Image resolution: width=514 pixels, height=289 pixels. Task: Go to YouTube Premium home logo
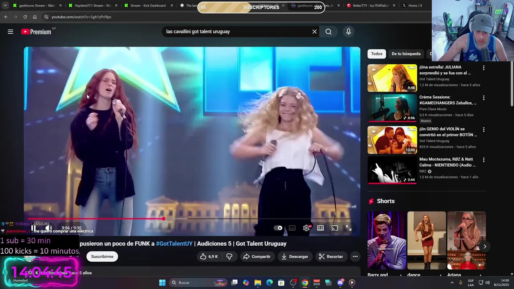[x=37, y=32]
